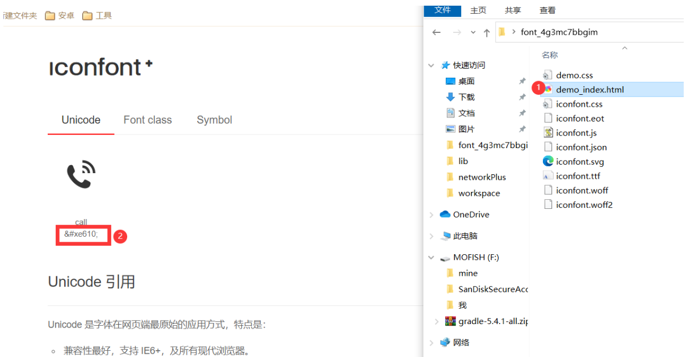Open the iconfont.svg file

coord(579,161)
